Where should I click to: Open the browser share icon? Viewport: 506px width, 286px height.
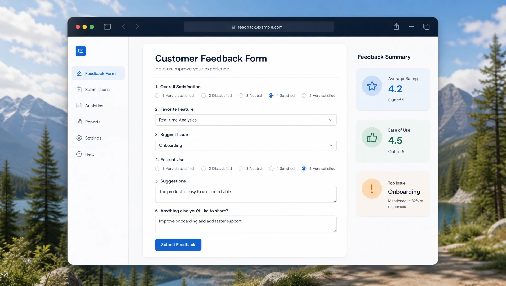coord(396,26)
